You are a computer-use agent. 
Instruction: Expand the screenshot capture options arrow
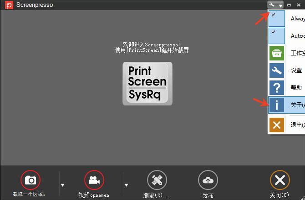pos(62,185)
